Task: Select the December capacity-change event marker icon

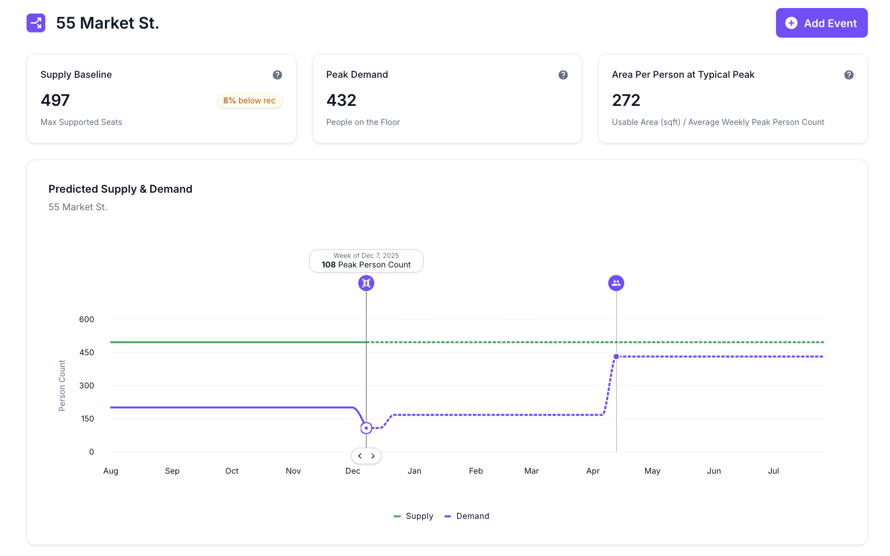Action: (x=366, y=283)
